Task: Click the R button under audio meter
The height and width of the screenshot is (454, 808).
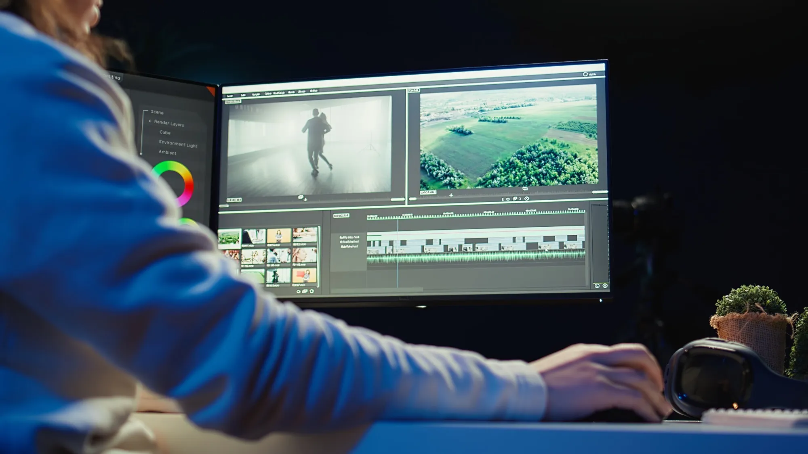Action: (x=605, y=285)
